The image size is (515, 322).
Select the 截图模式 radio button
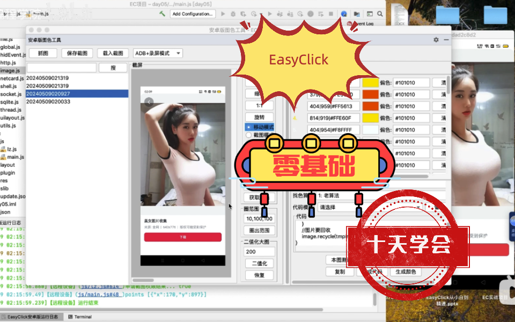[248, 135]
